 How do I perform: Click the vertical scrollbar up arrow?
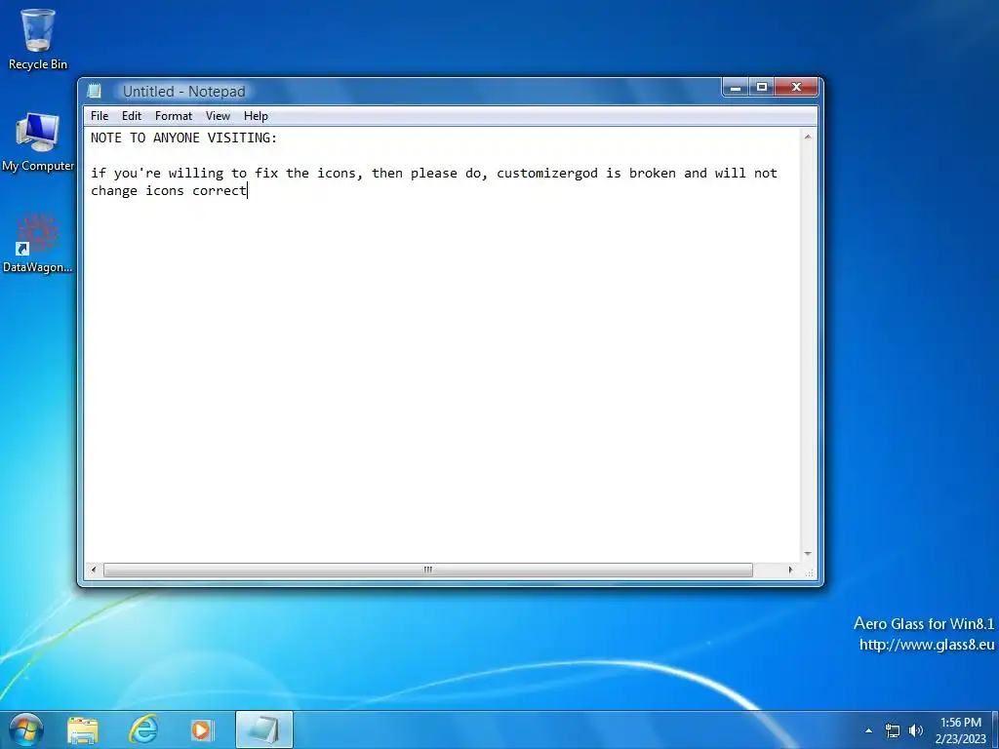808,137
